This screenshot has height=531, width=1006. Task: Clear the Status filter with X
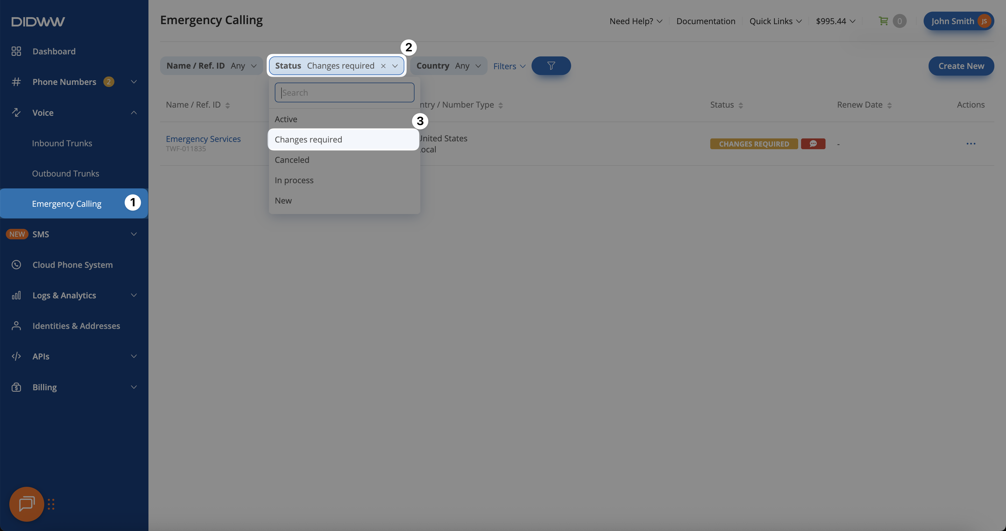coord(383,66)
